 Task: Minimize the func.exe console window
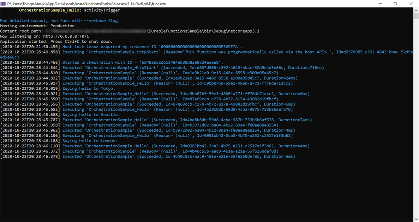click(x=381, y=3)
